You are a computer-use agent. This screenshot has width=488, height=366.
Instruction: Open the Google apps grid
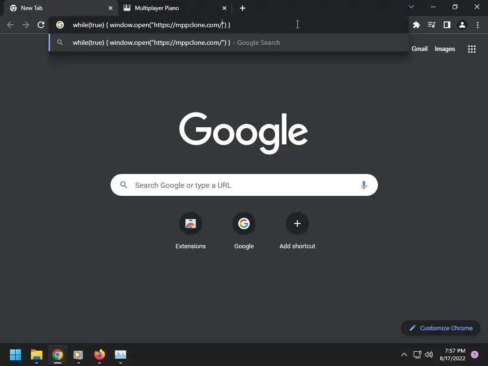pos(472,49)
